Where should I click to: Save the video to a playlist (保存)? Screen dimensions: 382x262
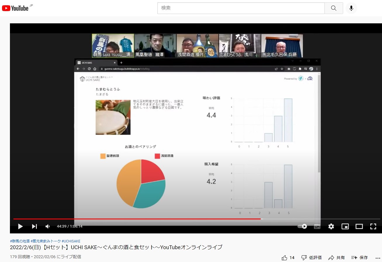[x=360, y=258]
